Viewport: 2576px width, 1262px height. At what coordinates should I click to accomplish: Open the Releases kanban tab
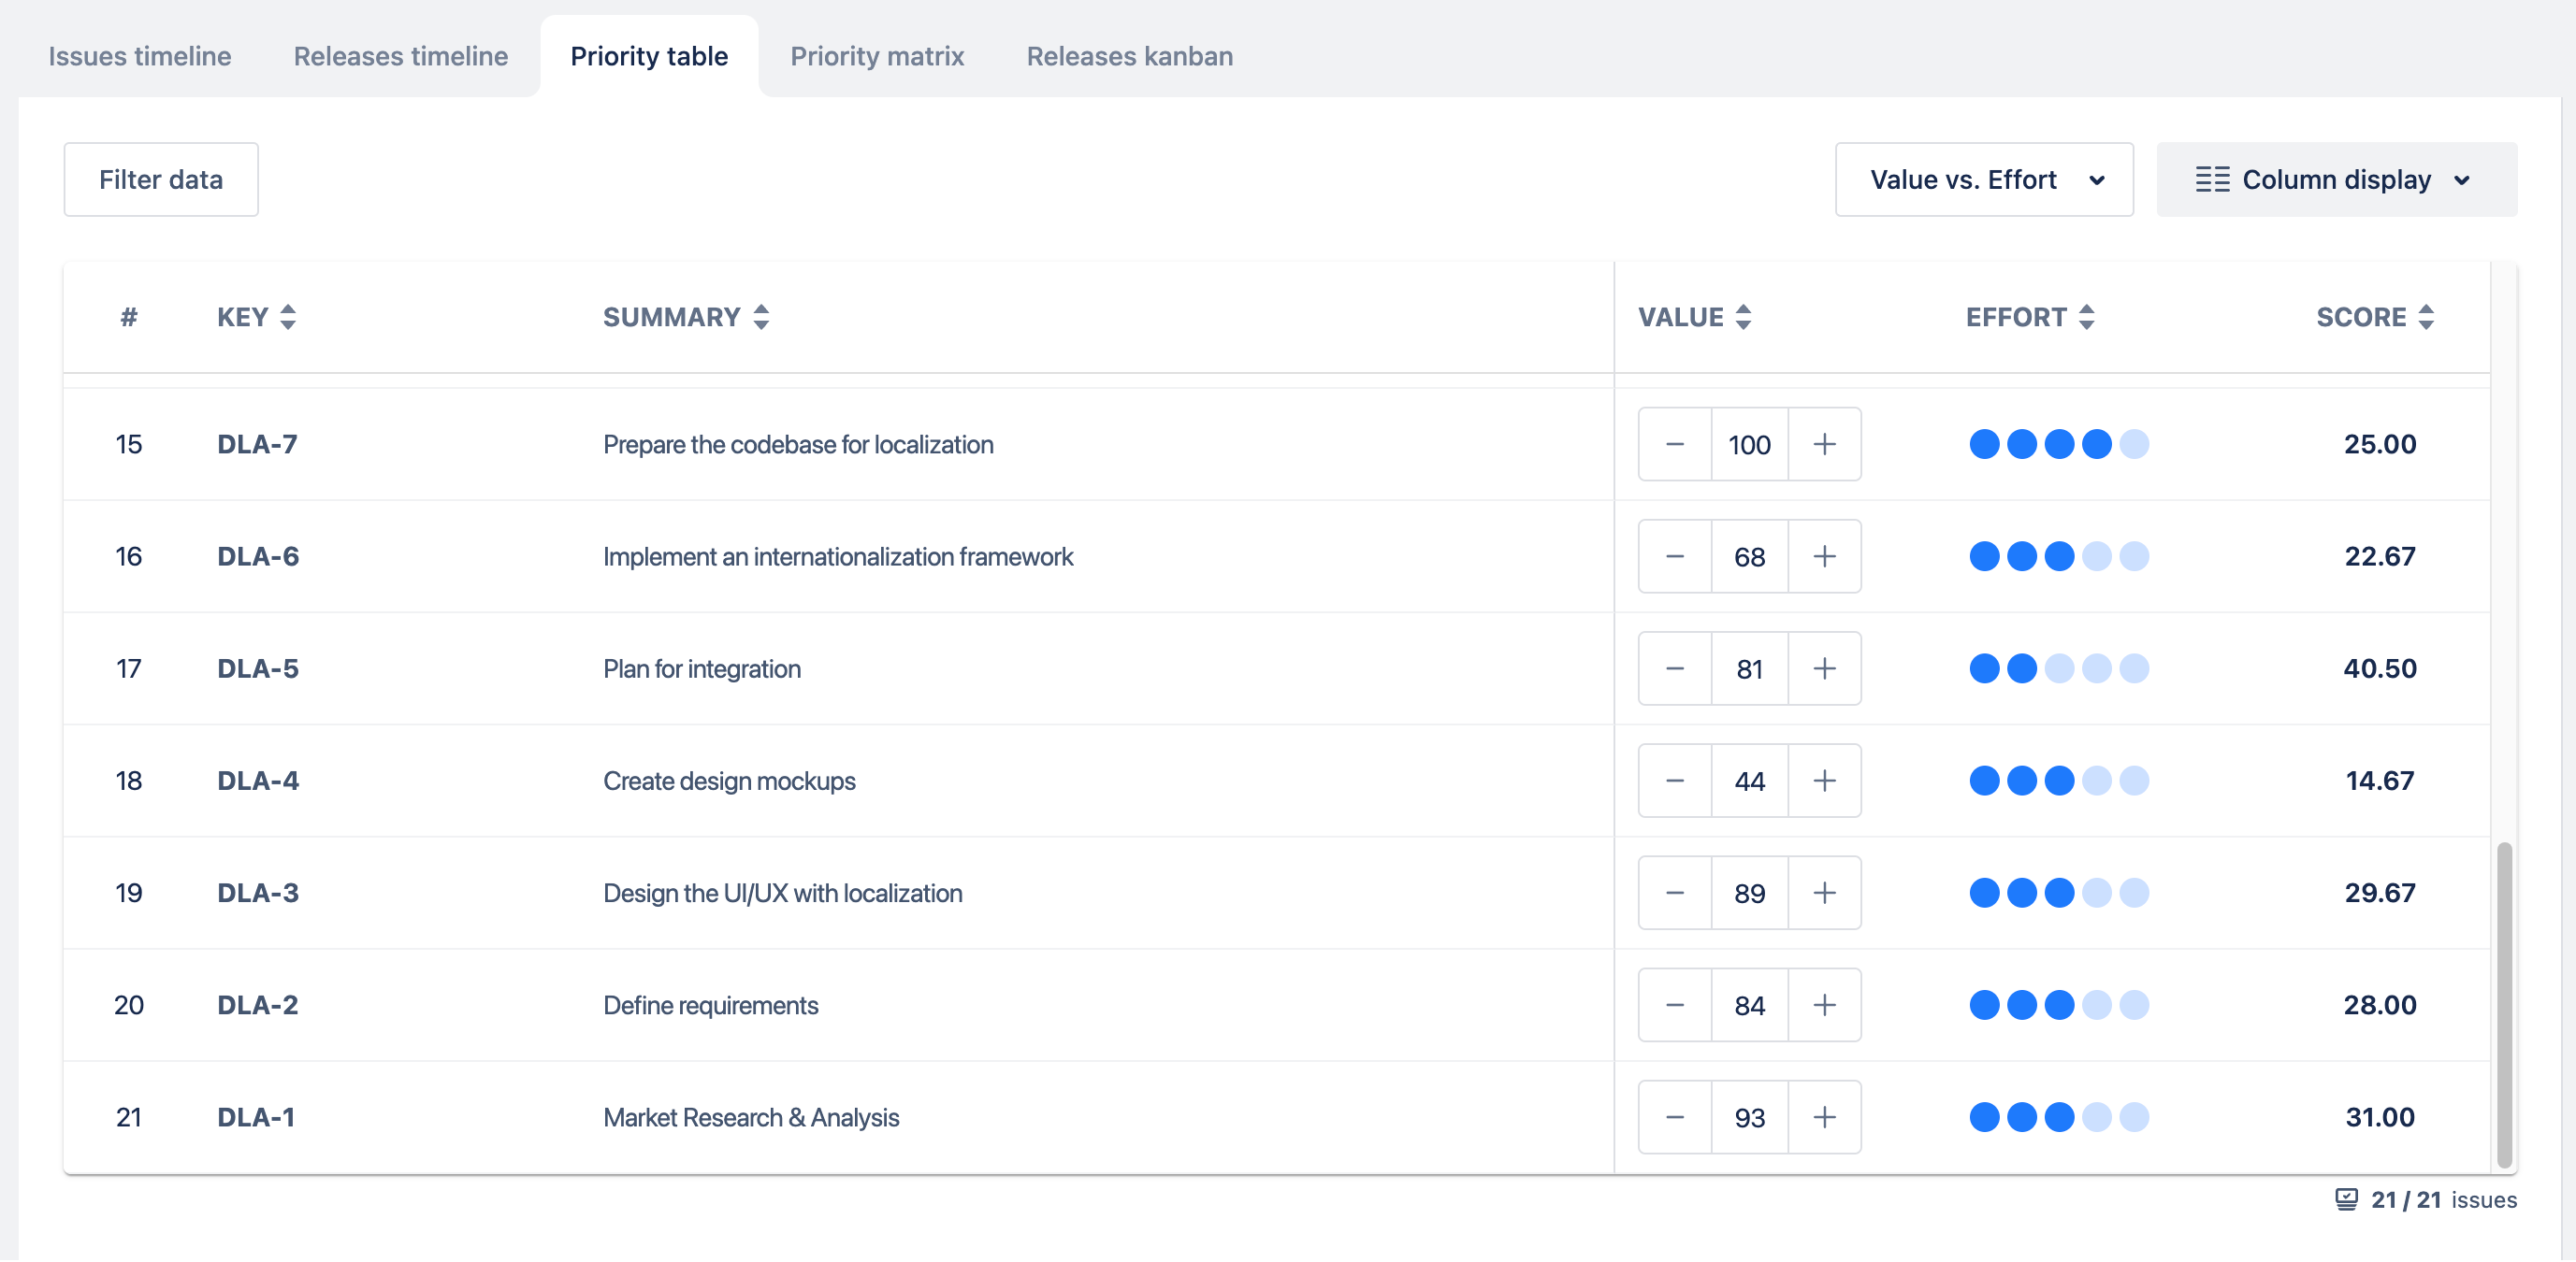pos(1129,56)
